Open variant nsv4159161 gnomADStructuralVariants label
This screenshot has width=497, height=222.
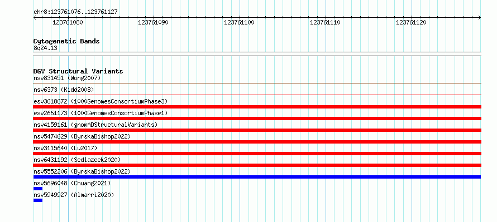(x=95, y=125)
